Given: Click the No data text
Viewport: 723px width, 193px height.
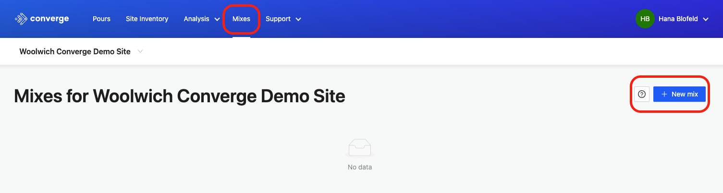Looking at the screenshot, I should 360,168.
